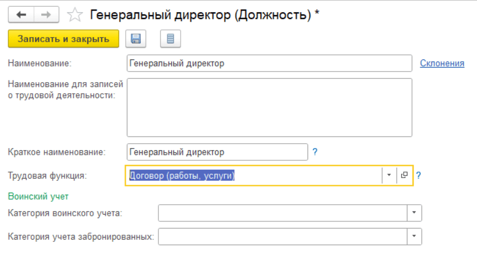Image resolution: width=477 pixels, height=263 pixels.
Task: Click the Краткое наименование label
Action: (57, 152)
